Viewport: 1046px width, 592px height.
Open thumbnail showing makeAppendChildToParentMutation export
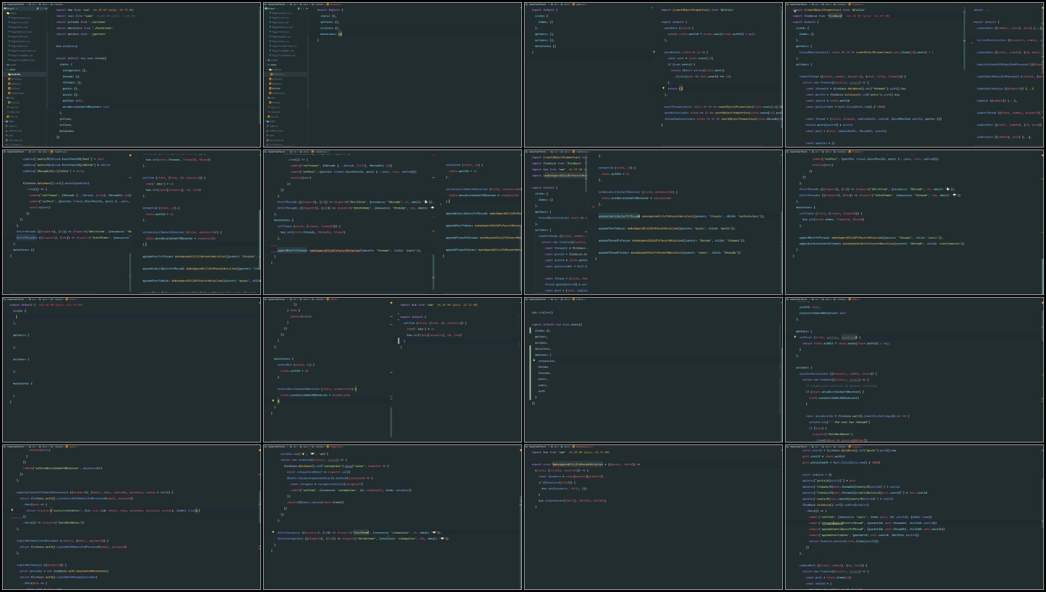[x=653, y=517]
